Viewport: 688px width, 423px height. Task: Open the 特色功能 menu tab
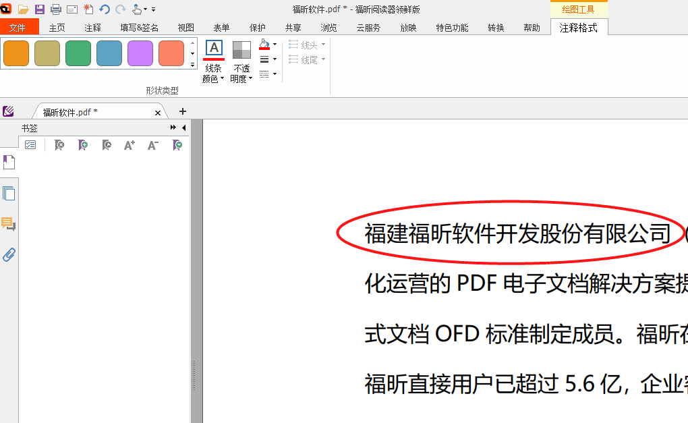coord(452,28)
